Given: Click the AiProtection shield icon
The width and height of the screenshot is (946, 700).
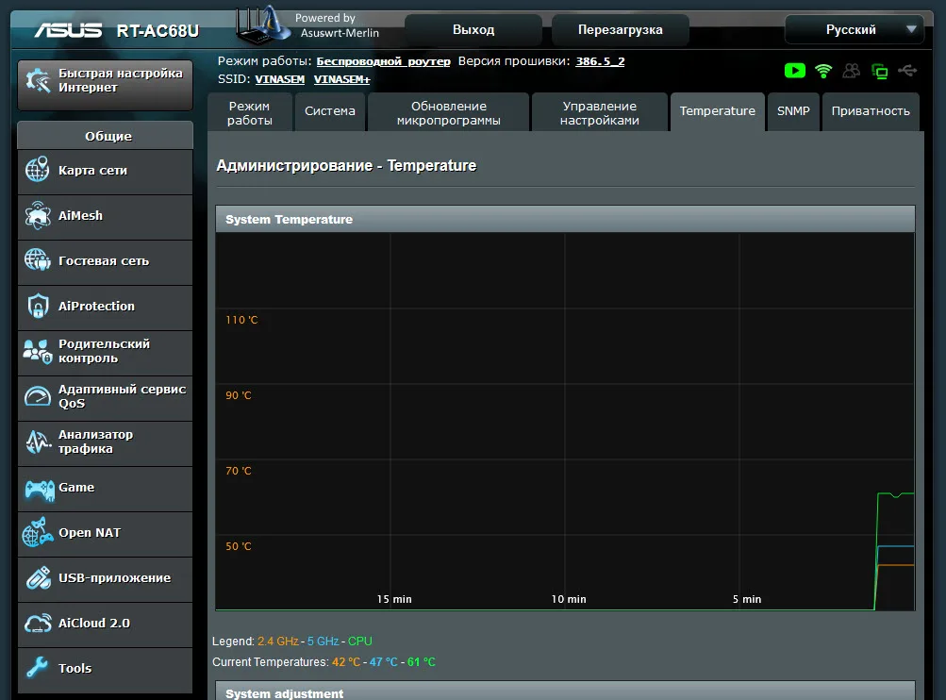Looking at the screenshot, I should click(38, 306).
